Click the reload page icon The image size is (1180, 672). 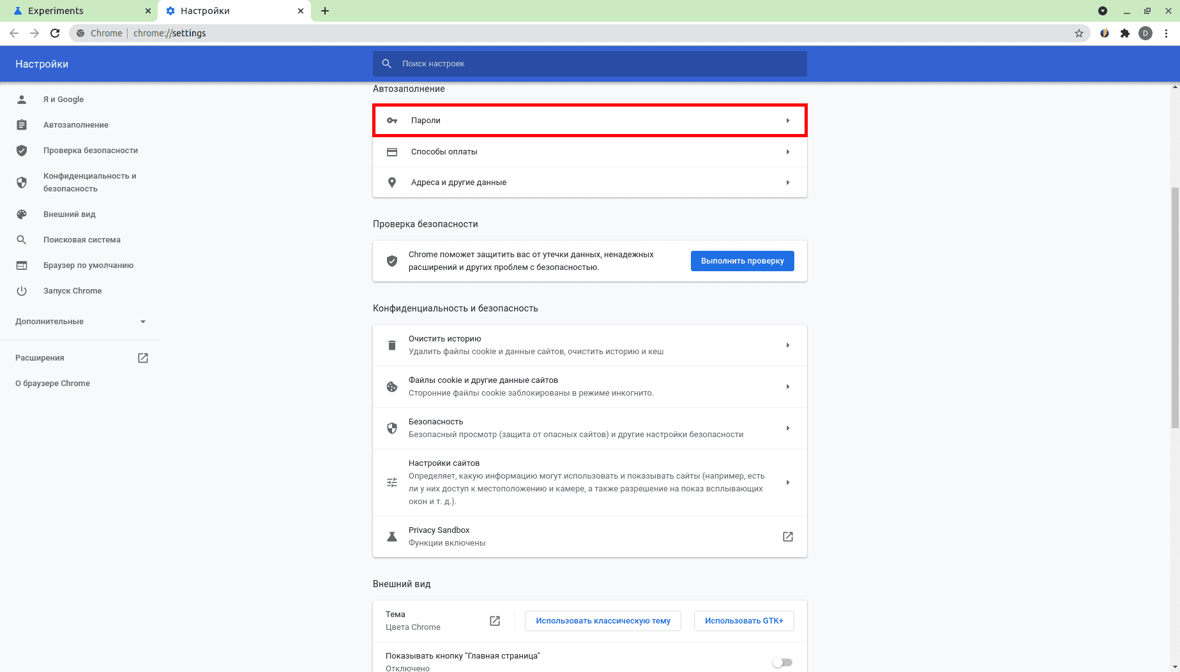pos(55,33)
